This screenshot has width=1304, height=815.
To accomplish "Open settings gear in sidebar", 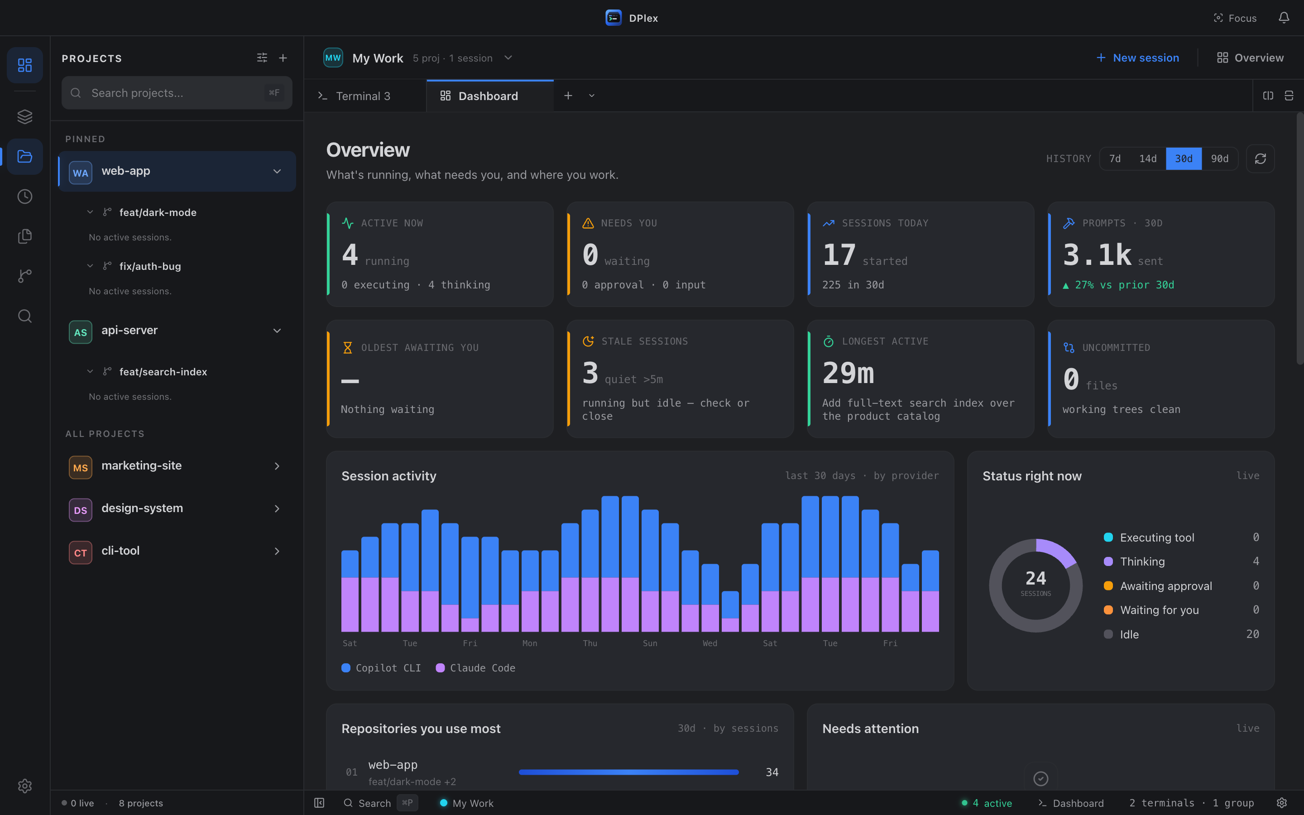I will (x=25, y=786).
